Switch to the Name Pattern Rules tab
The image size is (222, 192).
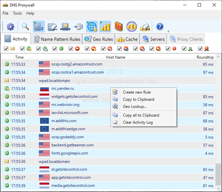(x=56, y=39)
